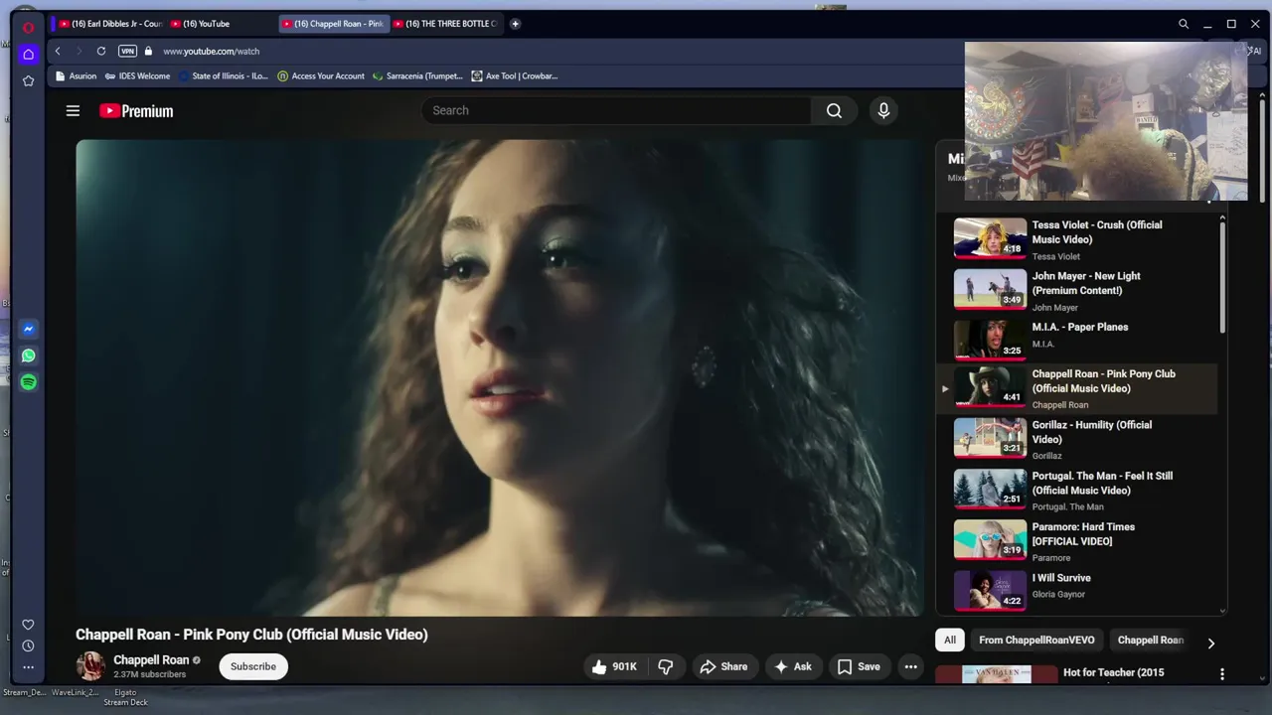Image resolution: width=1272 pixels, height=715 pixels.
Task: Open new tab with plus button
Action: (515, 24)
